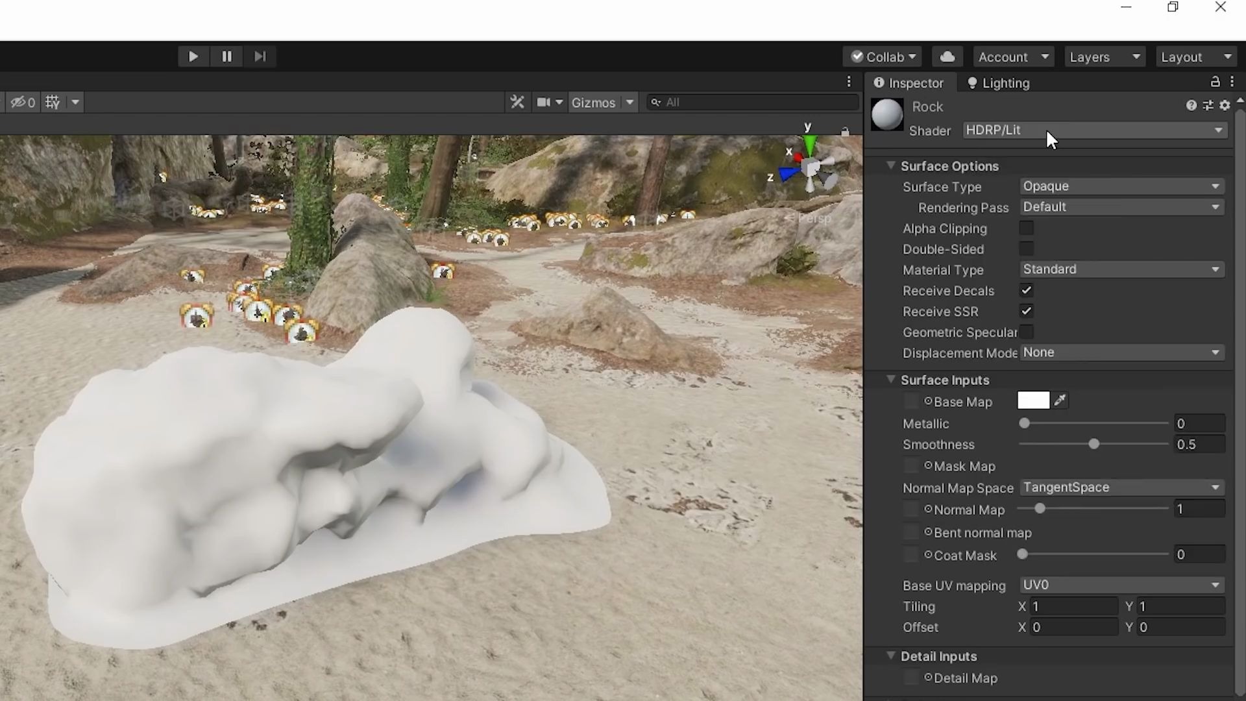Screen dimensions: 1246x701
Task: Toggle the Double-Sided checkbox
Action: coord(1026,249)
